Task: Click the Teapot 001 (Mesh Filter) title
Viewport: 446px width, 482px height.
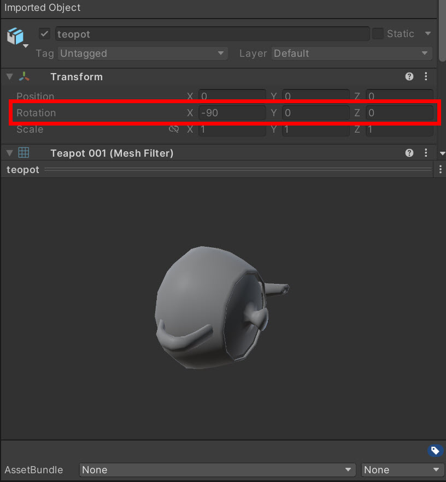Action: coord(111,153)
